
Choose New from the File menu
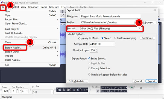pyautogui.click(x=30, y=11)
